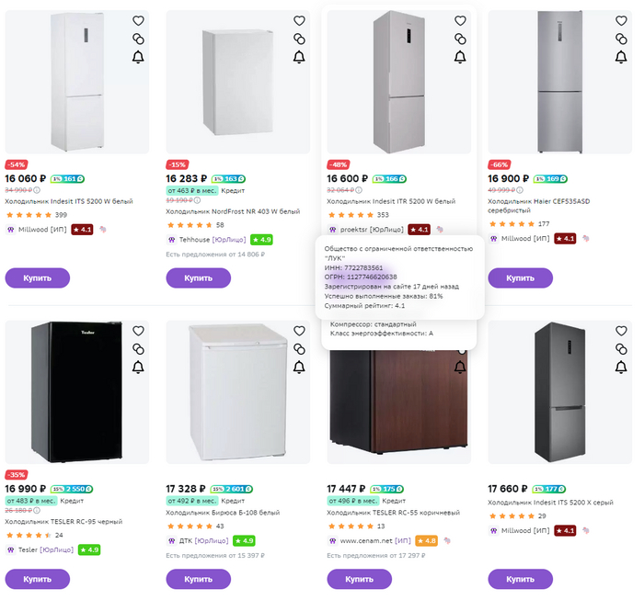Open credit offer от 463 ₽ в мес.
Screen dimensions: 644x600
[x=191, y=190]
